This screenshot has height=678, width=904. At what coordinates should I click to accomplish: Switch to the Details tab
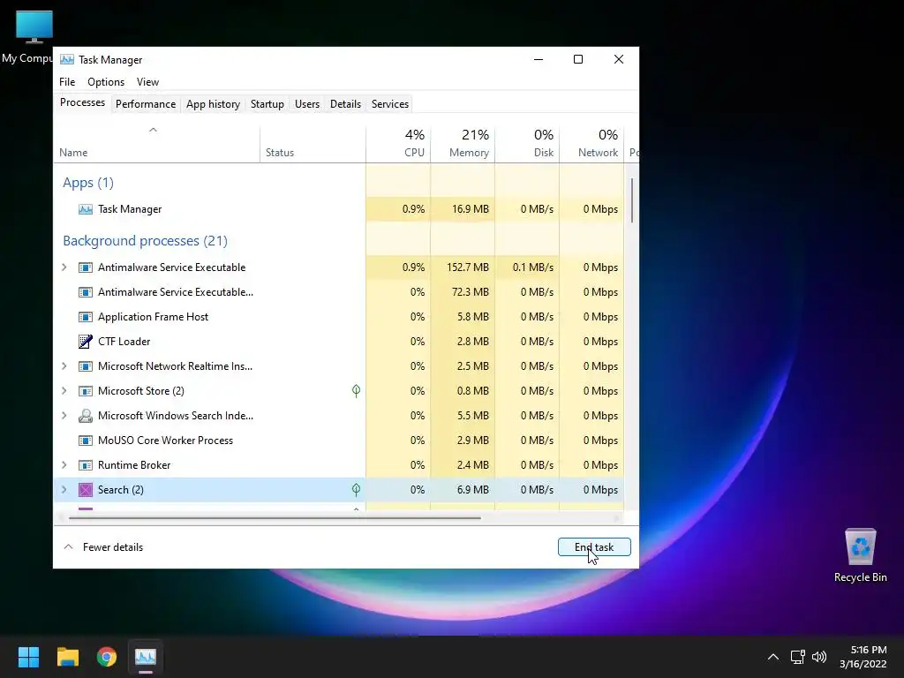[345, 104]
